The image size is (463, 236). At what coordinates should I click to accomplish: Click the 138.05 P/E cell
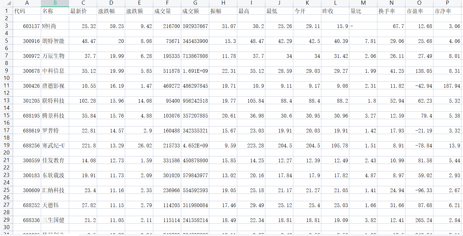pyautogui.click(x=419, y=71)
